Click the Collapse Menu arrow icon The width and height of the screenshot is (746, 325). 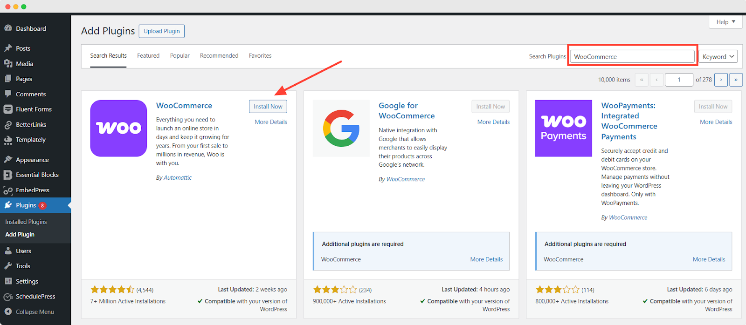coord(8,311)
